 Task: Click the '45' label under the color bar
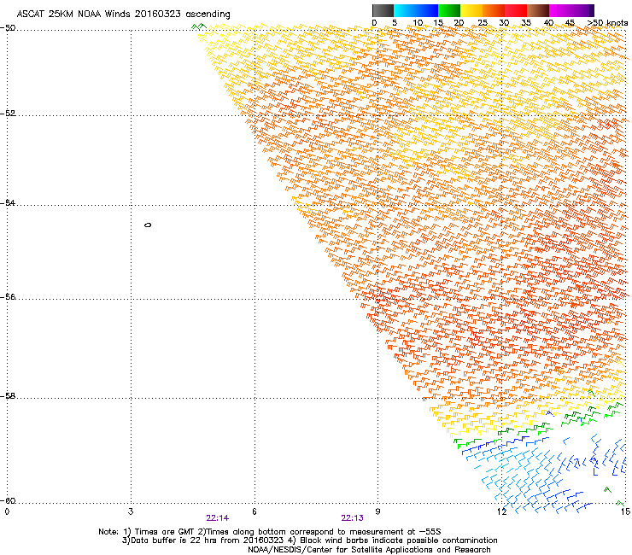coord(570,23)
